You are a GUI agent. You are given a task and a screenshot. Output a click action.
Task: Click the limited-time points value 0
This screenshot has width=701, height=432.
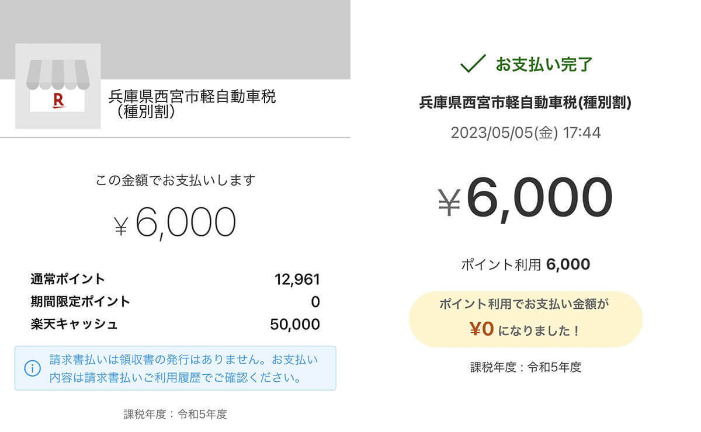point(315,302)
